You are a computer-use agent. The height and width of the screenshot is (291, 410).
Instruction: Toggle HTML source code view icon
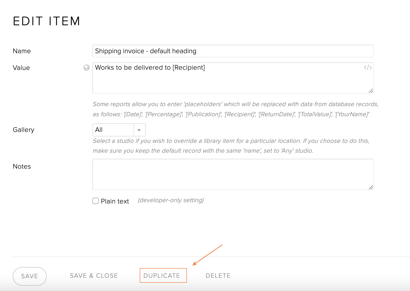(x=368, y=68)
